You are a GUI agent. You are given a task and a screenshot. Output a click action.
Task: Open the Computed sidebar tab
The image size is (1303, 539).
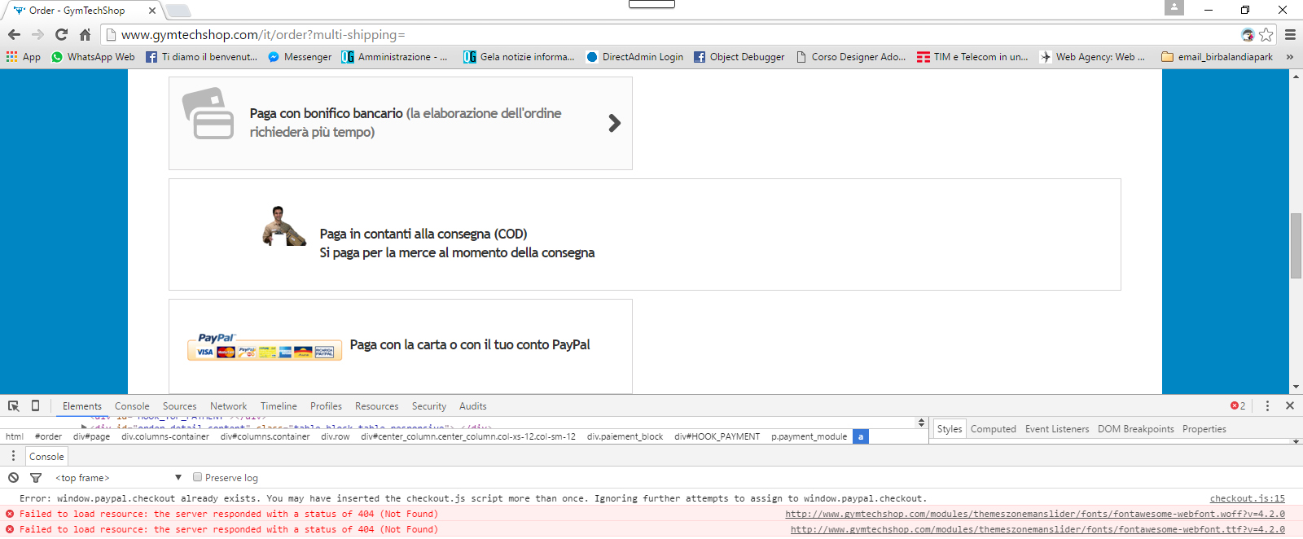(993, 429)
